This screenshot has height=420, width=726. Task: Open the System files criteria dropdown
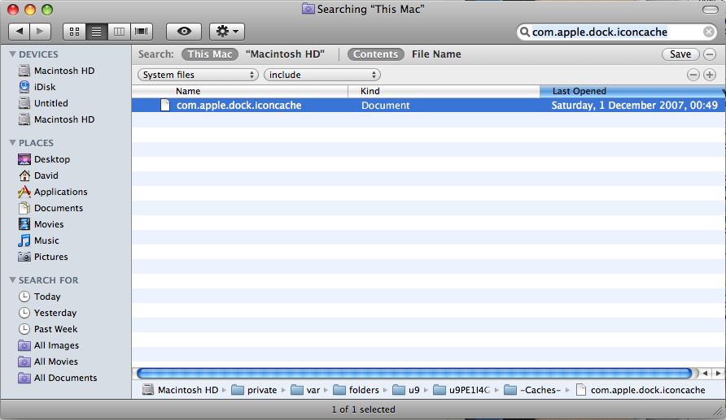(198, 75)
